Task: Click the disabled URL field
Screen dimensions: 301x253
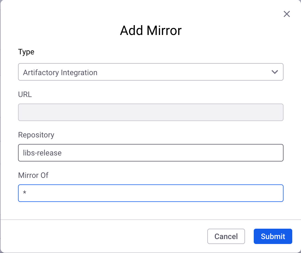Action: click(x=150, y=112)
